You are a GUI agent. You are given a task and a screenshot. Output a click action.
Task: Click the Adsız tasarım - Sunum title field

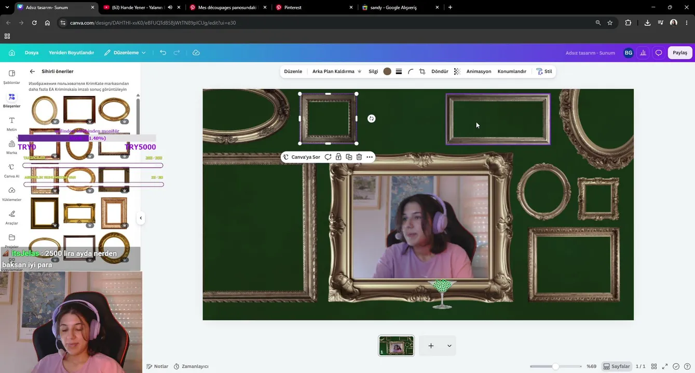point(590,53)
